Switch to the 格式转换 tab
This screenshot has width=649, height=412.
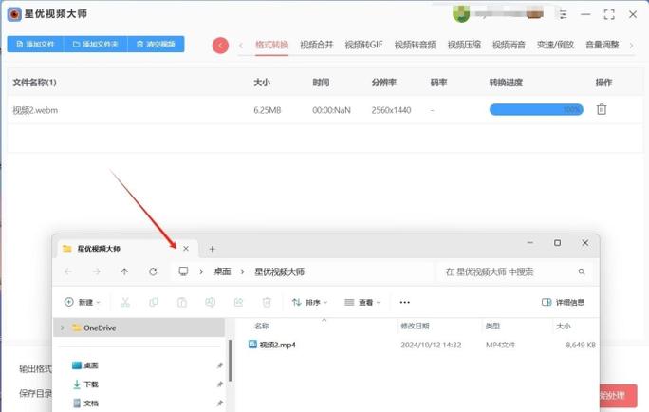(271, 45)
